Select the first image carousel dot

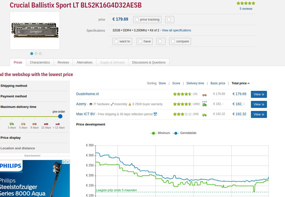click(32, 53)
